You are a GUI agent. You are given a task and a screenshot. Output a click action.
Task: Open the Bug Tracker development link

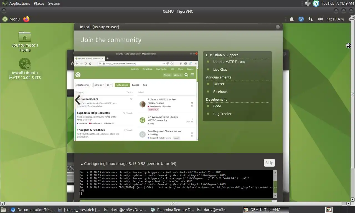click(x=222, y=114)
